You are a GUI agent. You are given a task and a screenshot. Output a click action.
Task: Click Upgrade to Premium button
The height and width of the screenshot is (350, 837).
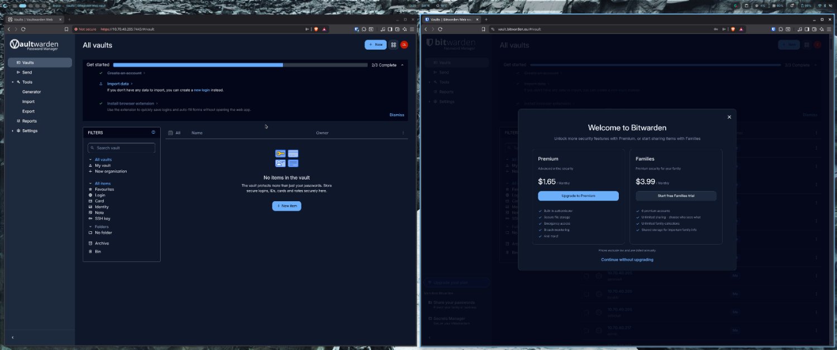click(x=578, y=196)
